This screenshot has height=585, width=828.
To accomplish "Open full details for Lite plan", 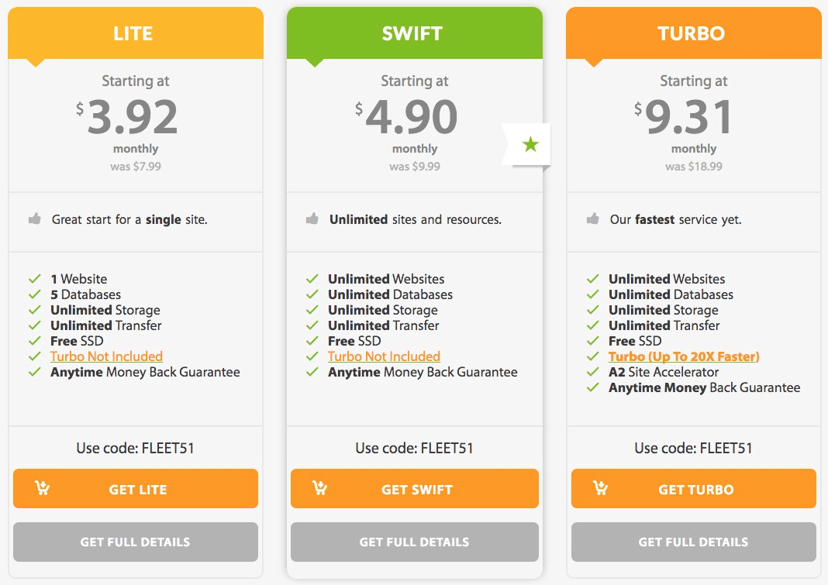I will (x=135, y=542).
